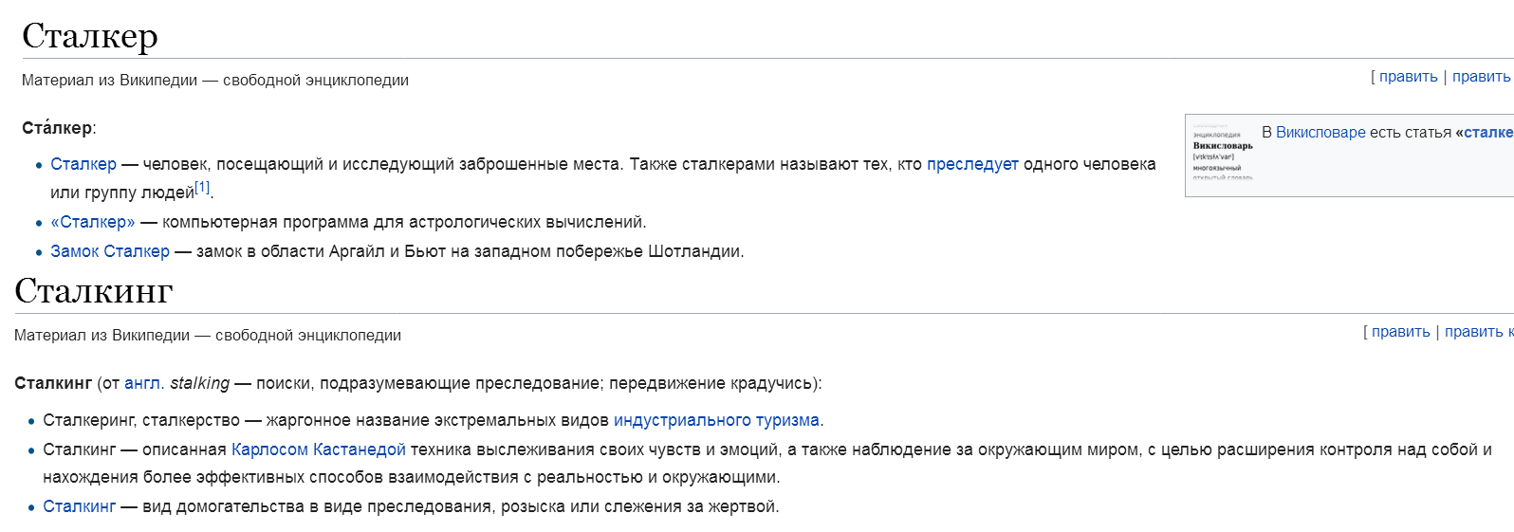Click the first править link on the Сталкер page
Image resolution: width=1514 pixels, height=532 pixels.
click(x=1408, y=77)
